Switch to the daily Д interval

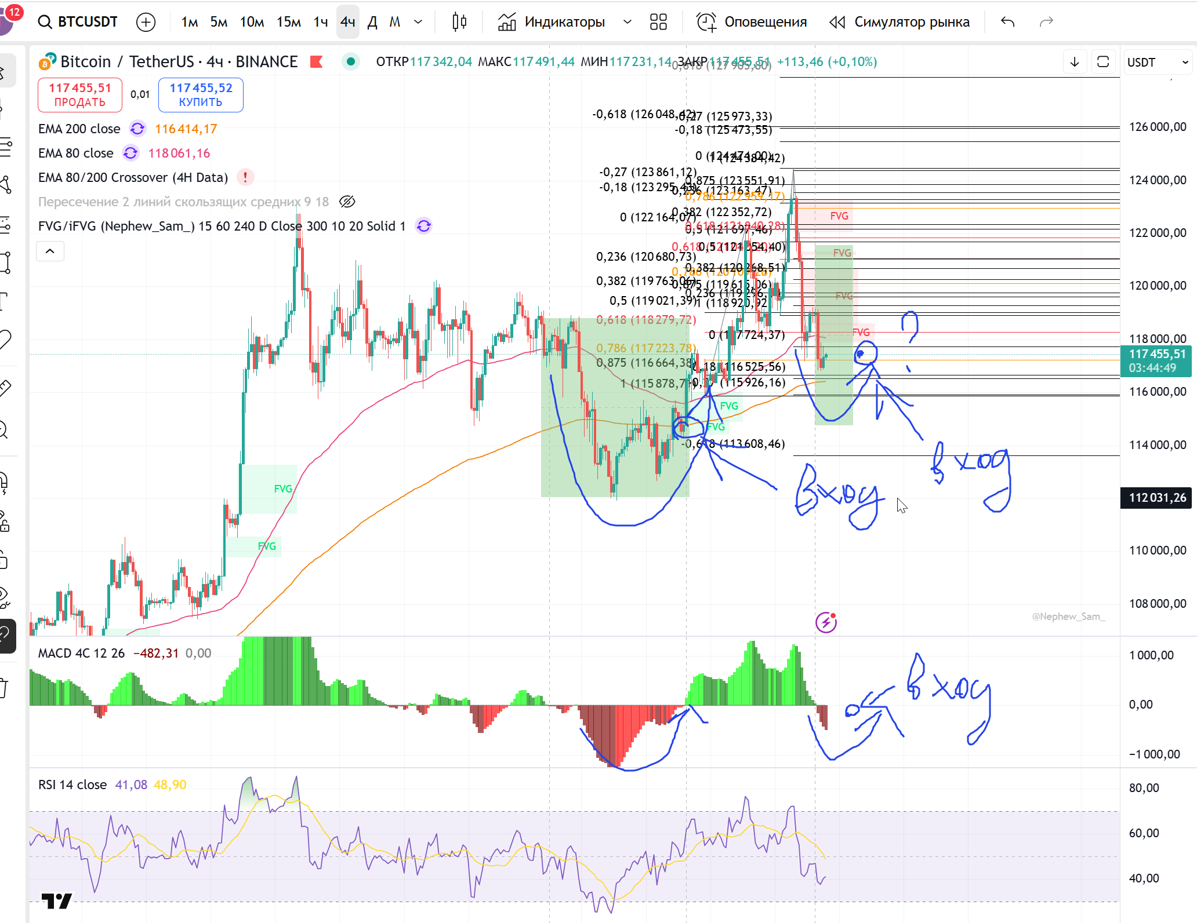[373, 22]
